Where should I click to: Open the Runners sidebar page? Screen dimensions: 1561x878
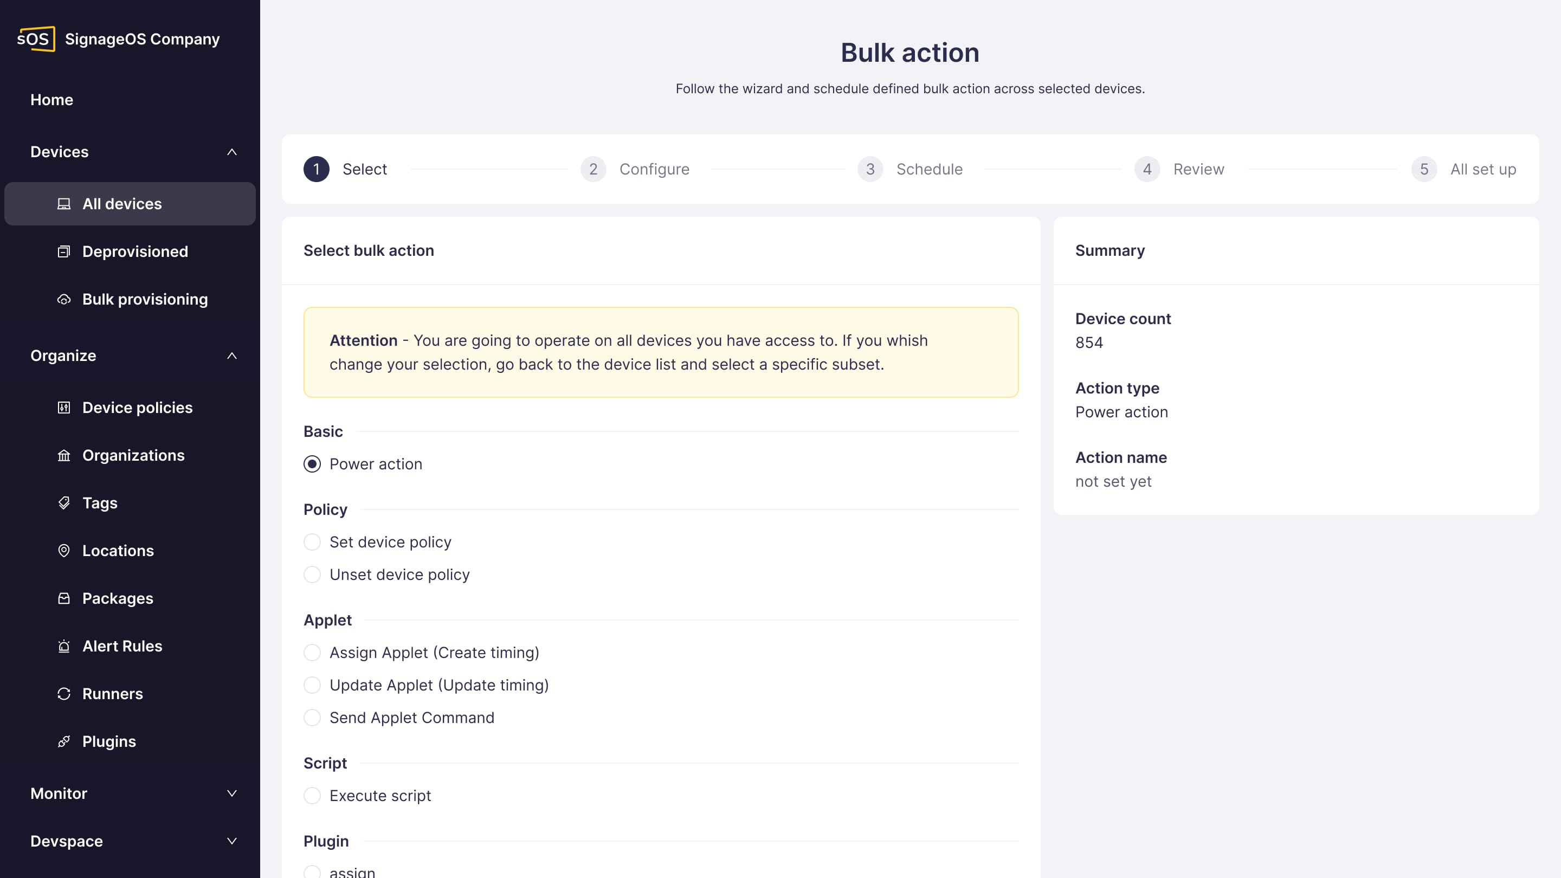click(112, 694)
